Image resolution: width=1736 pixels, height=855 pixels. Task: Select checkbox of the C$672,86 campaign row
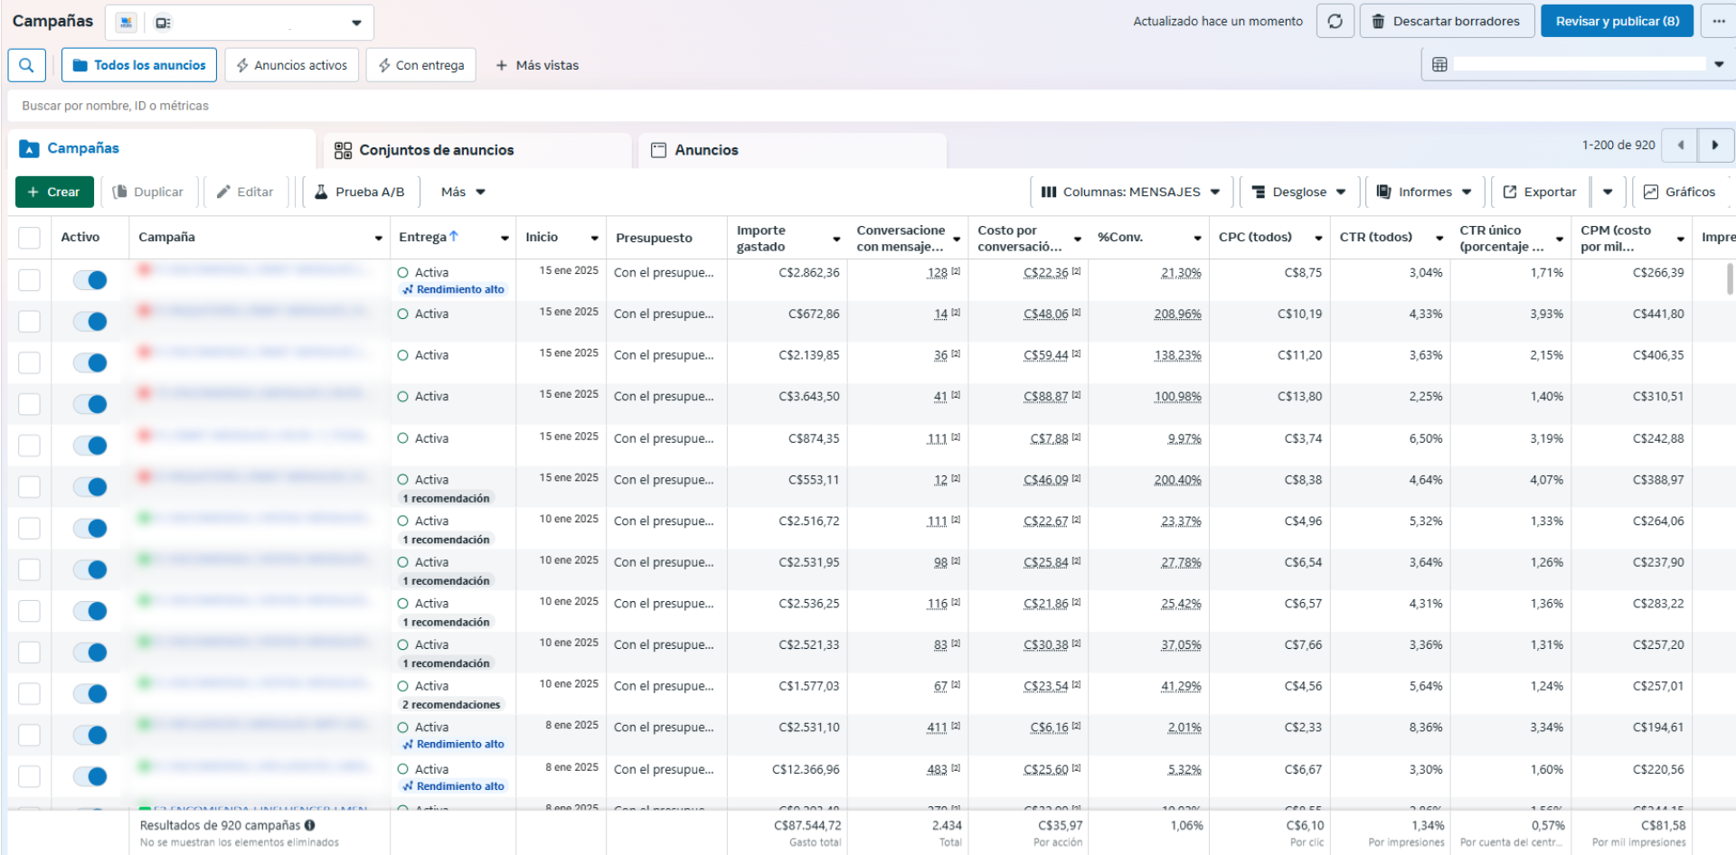coord(30,322)
